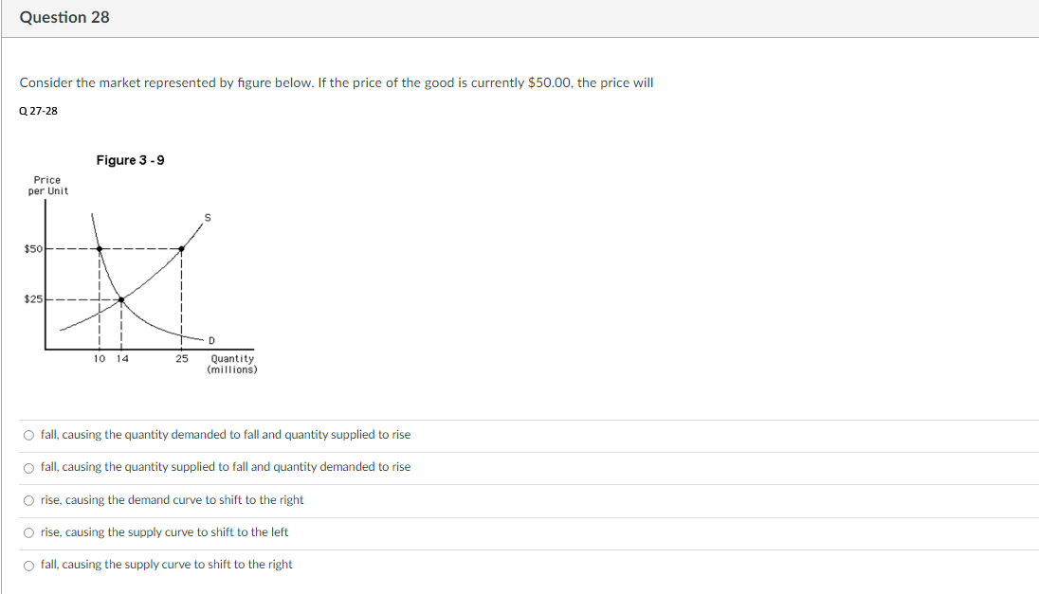Click the demand curve labeled D
This screenshot has width=1039, height=594.
point(212,338)
